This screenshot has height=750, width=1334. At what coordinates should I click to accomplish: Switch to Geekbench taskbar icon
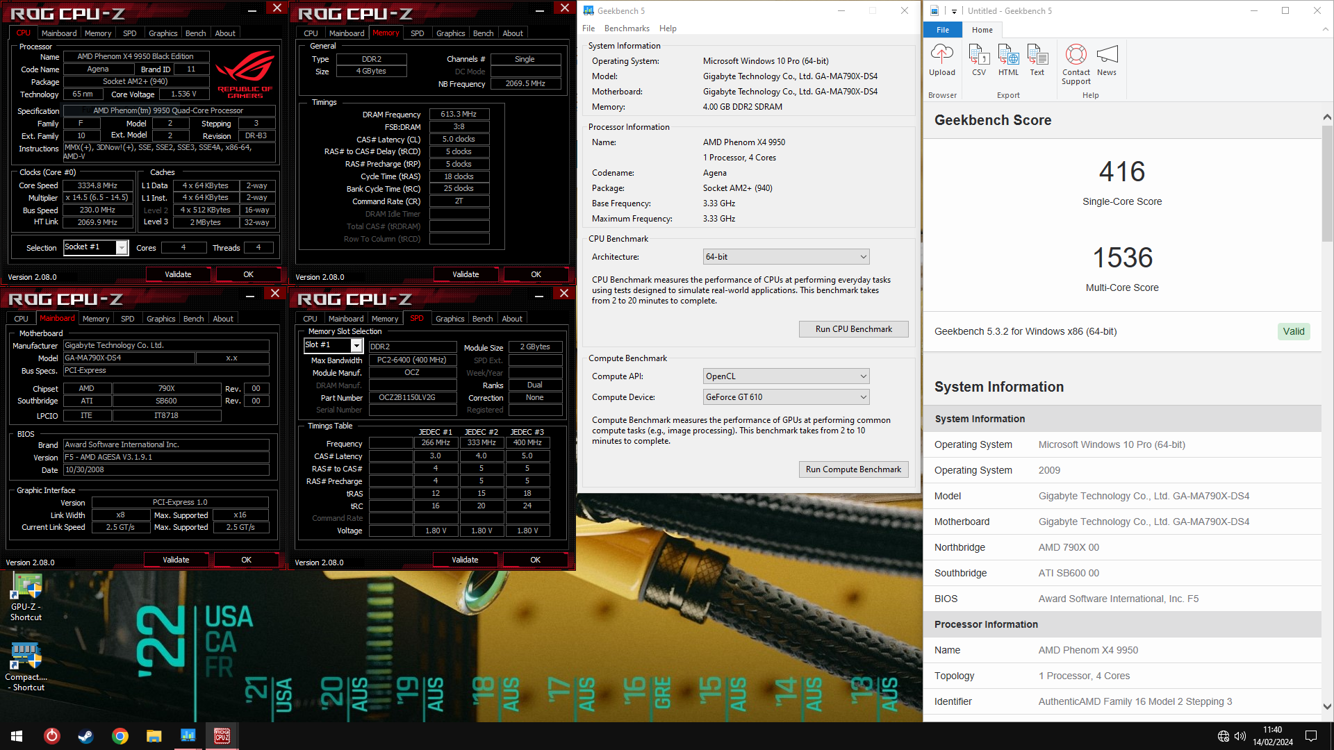click(x=188, y=736)
